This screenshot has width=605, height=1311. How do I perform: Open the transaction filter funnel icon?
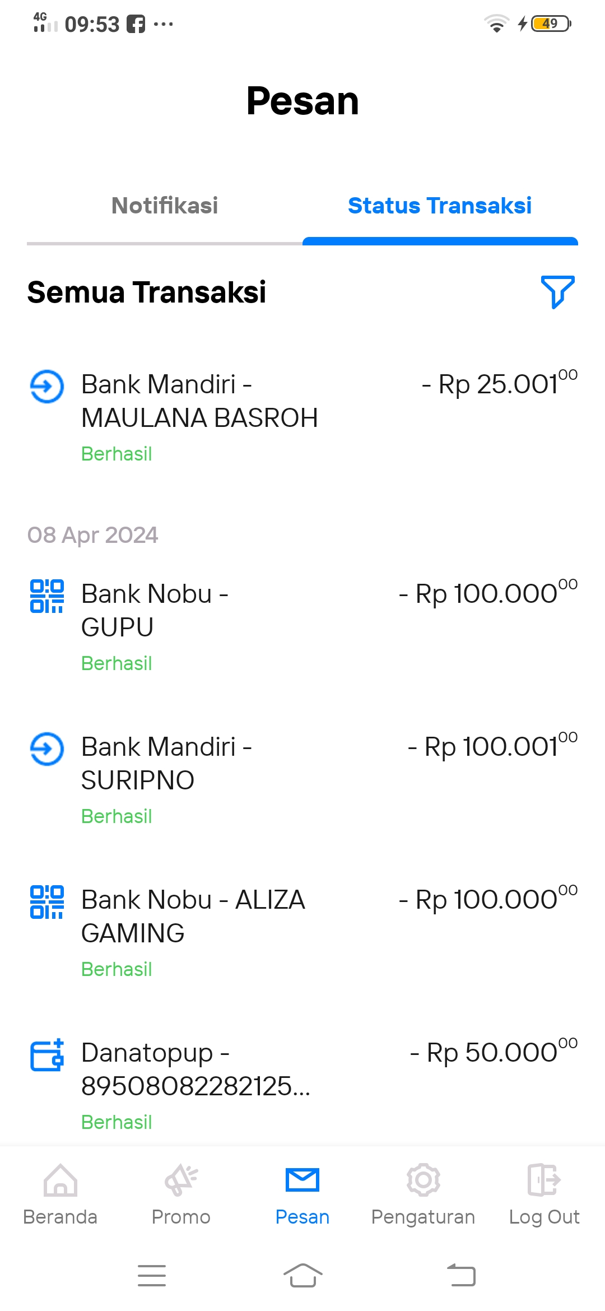pos(557,291)
